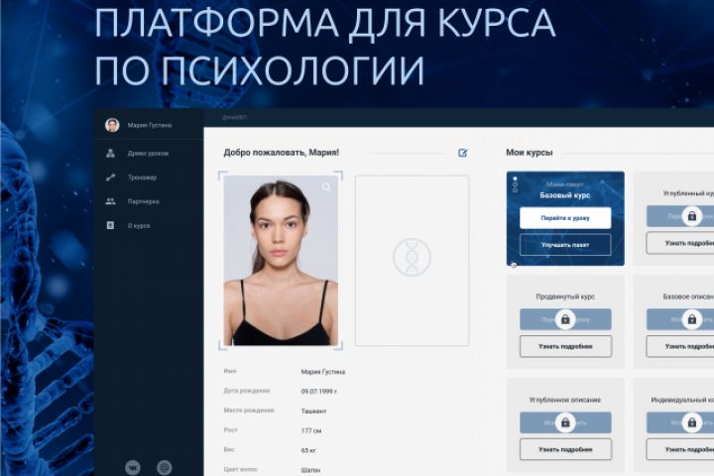The width and height of the screenshot is (714, 476).
Task: Click Узнать подробнее under Индивидуальный card
Action: pyautogui.click(x=680, y=450)
